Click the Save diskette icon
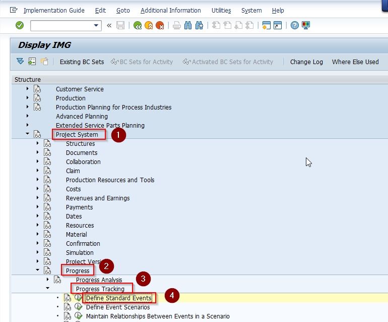 (x=120, y=25)
